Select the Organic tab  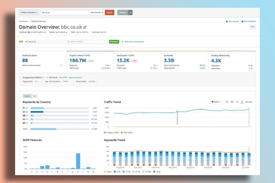[x=27, y=96]
